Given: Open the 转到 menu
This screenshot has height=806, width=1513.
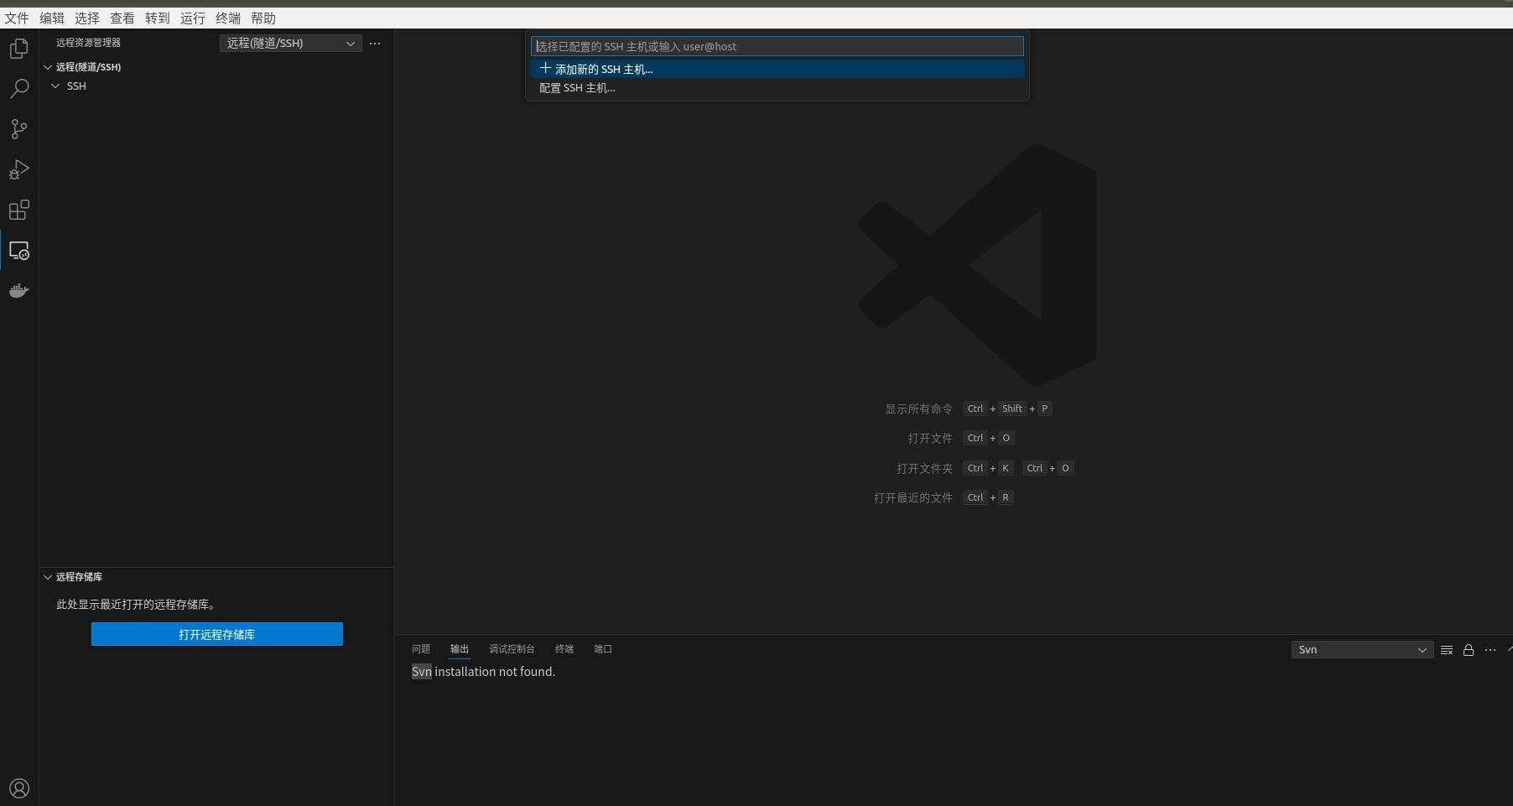Looking at the screenshot, I should [158, 18].
